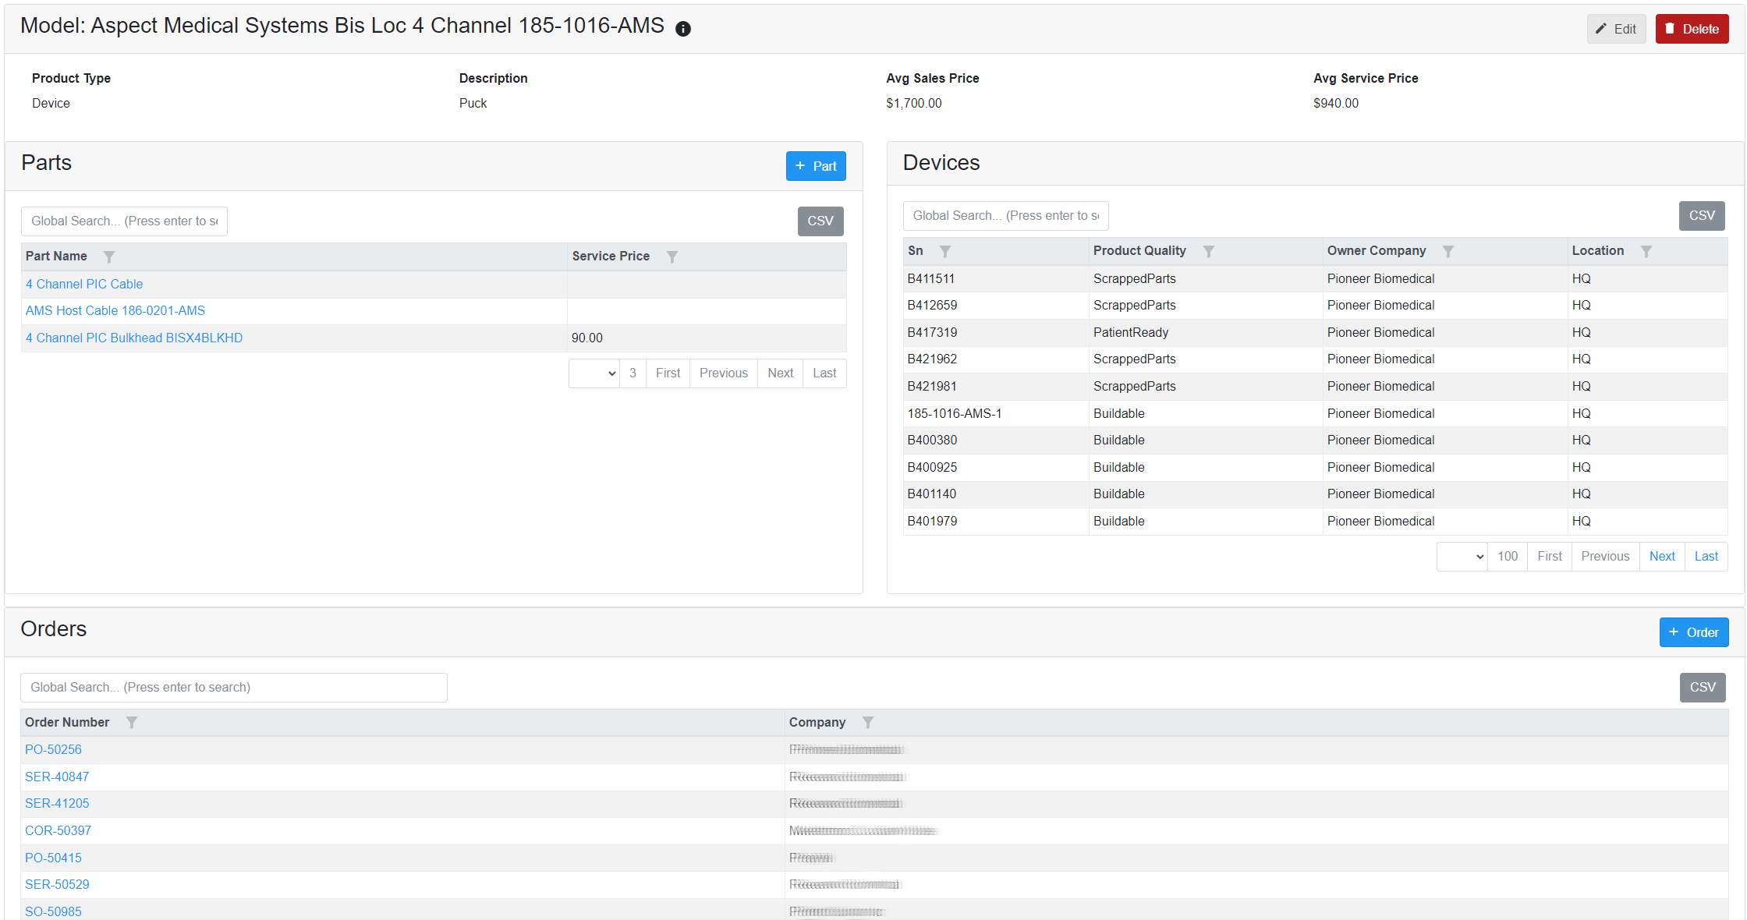Sort by Order Number column header
The width and height of the screenshot is (1747, 920).
point(67,723)
